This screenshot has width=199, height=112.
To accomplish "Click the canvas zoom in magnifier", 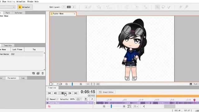I will 81,84.
